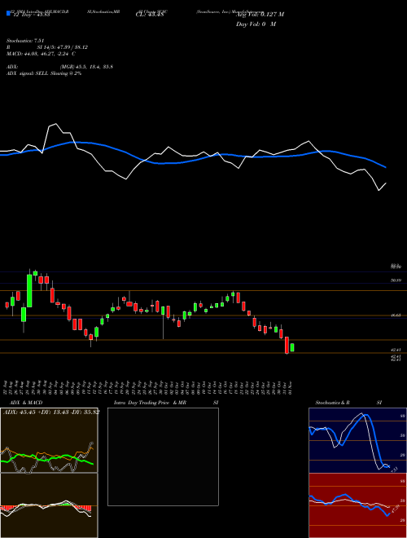
Task: Click the 'ADX signal: SELL Slowing @ 2%' text
Action: [44, 73]
